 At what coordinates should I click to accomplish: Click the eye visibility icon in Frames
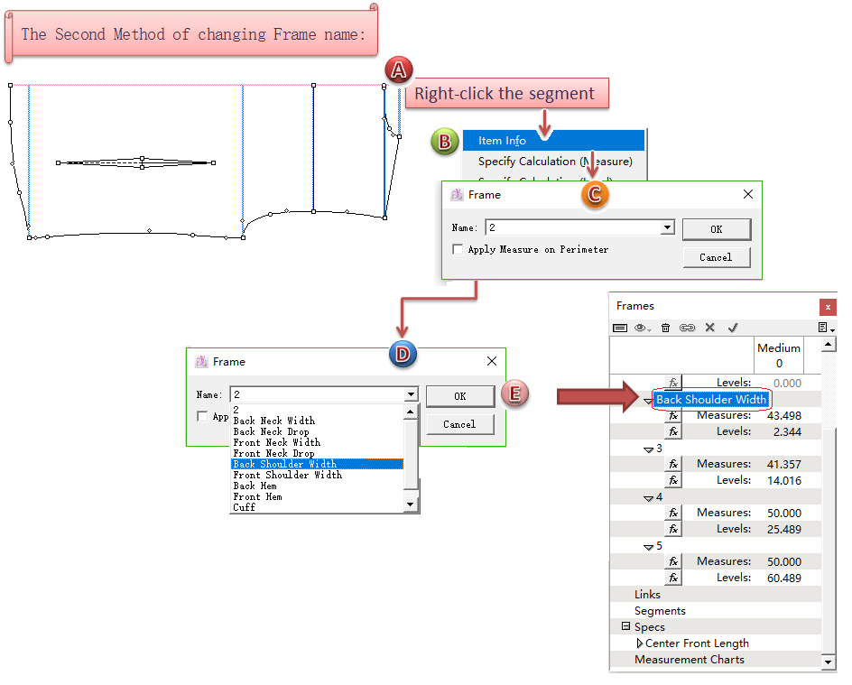pyautogui.click(x=642, y=328)
